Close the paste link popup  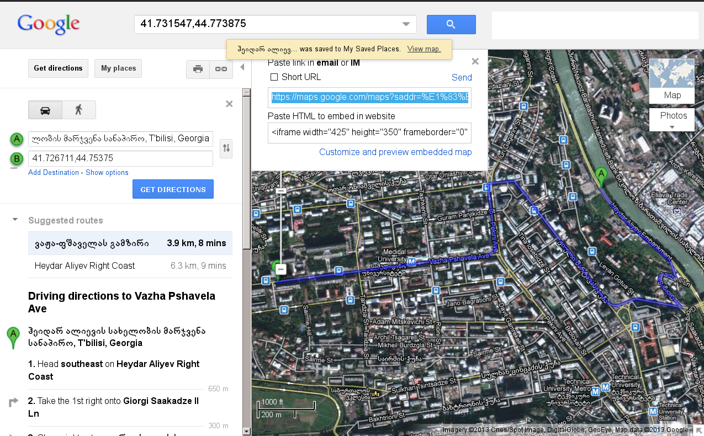tap(475, 62)
